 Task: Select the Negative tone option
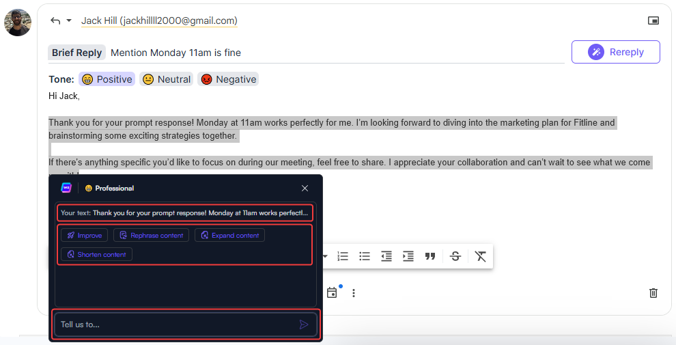[228, 79]
